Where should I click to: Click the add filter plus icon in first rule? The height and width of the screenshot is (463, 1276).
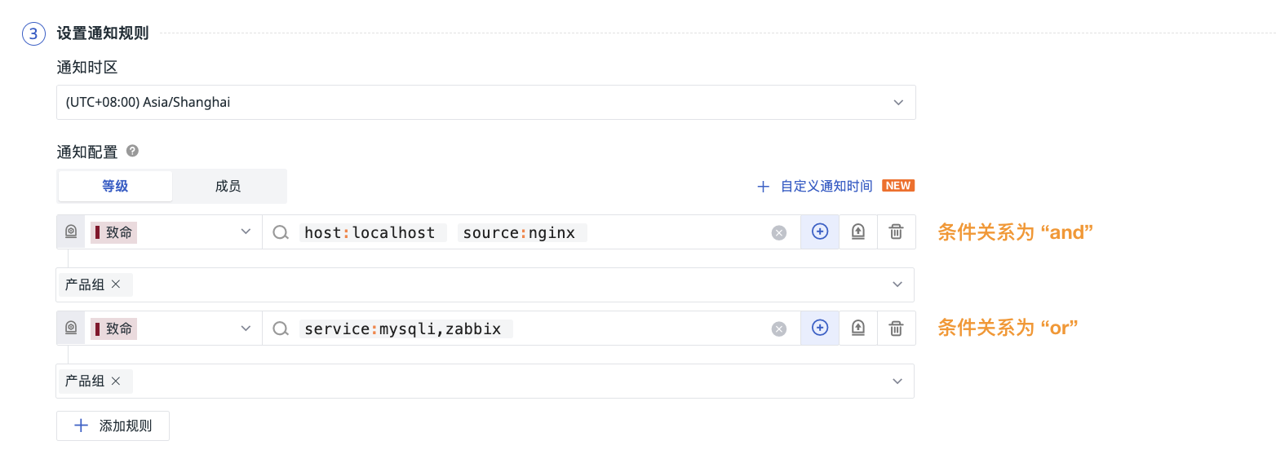(x=820, y=231)
